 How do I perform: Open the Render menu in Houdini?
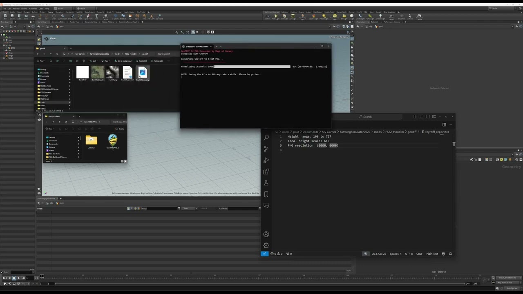[x=16, y=8]
